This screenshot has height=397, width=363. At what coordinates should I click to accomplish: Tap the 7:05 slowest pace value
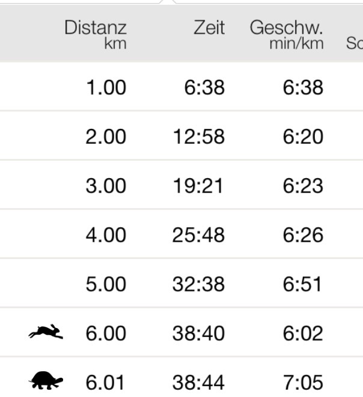[303, 381]
